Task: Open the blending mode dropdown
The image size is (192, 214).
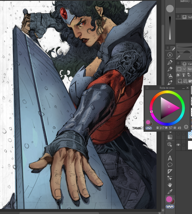Action: [190, 69]
